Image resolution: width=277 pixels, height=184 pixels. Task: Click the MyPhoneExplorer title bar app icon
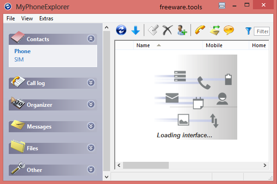click(x=8, y=7)
